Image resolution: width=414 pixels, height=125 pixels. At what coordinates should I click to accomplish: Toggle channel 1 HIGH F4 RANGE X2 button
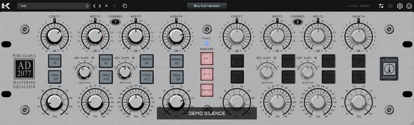coord(177,61)
